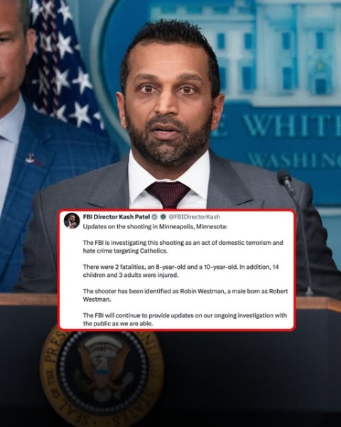Image resolution: width=341 pixels, height=427 pixels.
Task: Click the paragraph about domestic terrorism investigation
Action: 183,246
